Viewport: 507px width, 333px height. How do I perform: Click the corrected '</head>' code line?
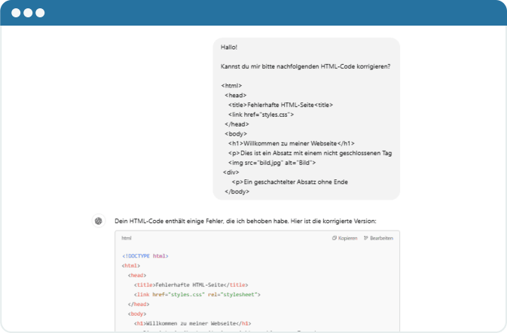tap(139, 304)
